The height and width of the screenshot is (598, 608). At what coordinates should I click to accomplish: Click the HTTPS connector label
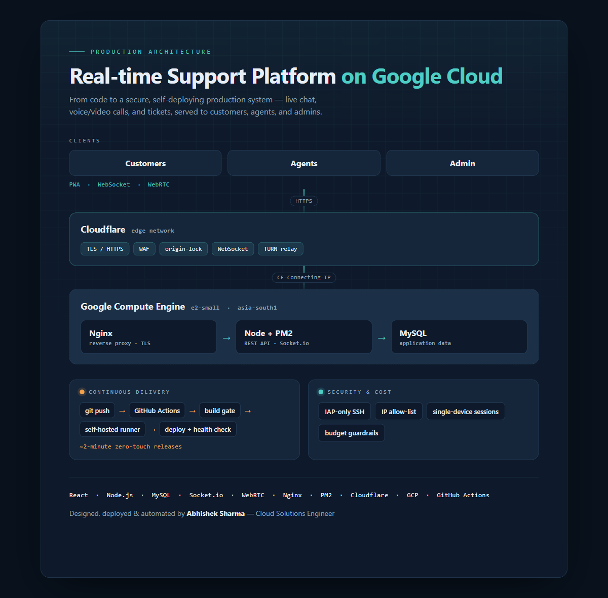pos(304,201)
